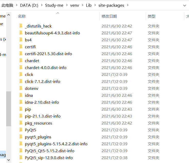Click the pyqt5_plugins folder icon
This screenshot has width=189, height=163.
click(21, 137)
